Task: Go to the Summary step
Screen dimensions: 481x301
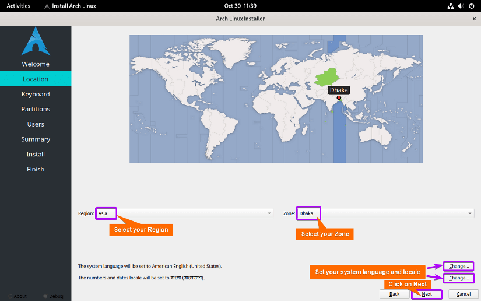Action: tap(36, 139)
